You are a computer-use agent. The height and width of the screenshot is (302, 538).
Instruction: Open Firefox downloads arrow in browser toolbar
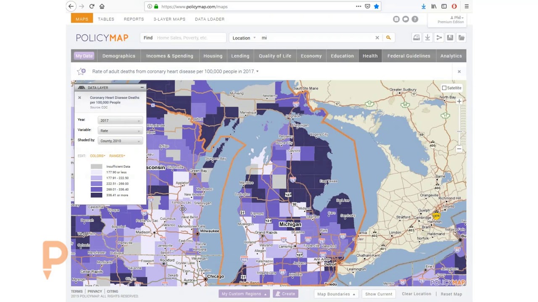click(x=423, y=6)
